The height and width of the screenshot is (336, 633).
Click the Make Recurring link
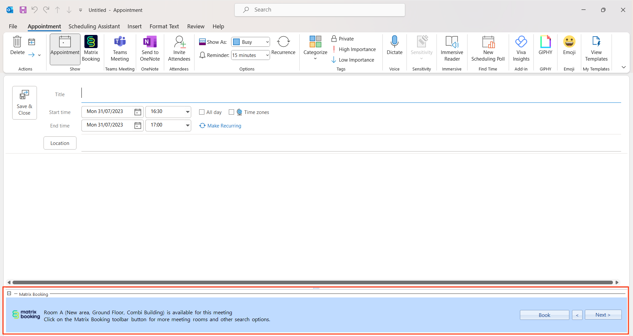(224, 126)
